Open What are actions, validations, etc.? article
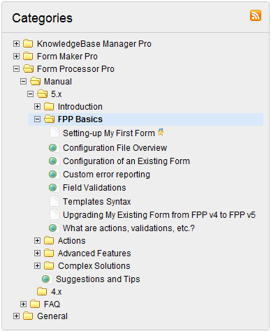 coord(129,228)
